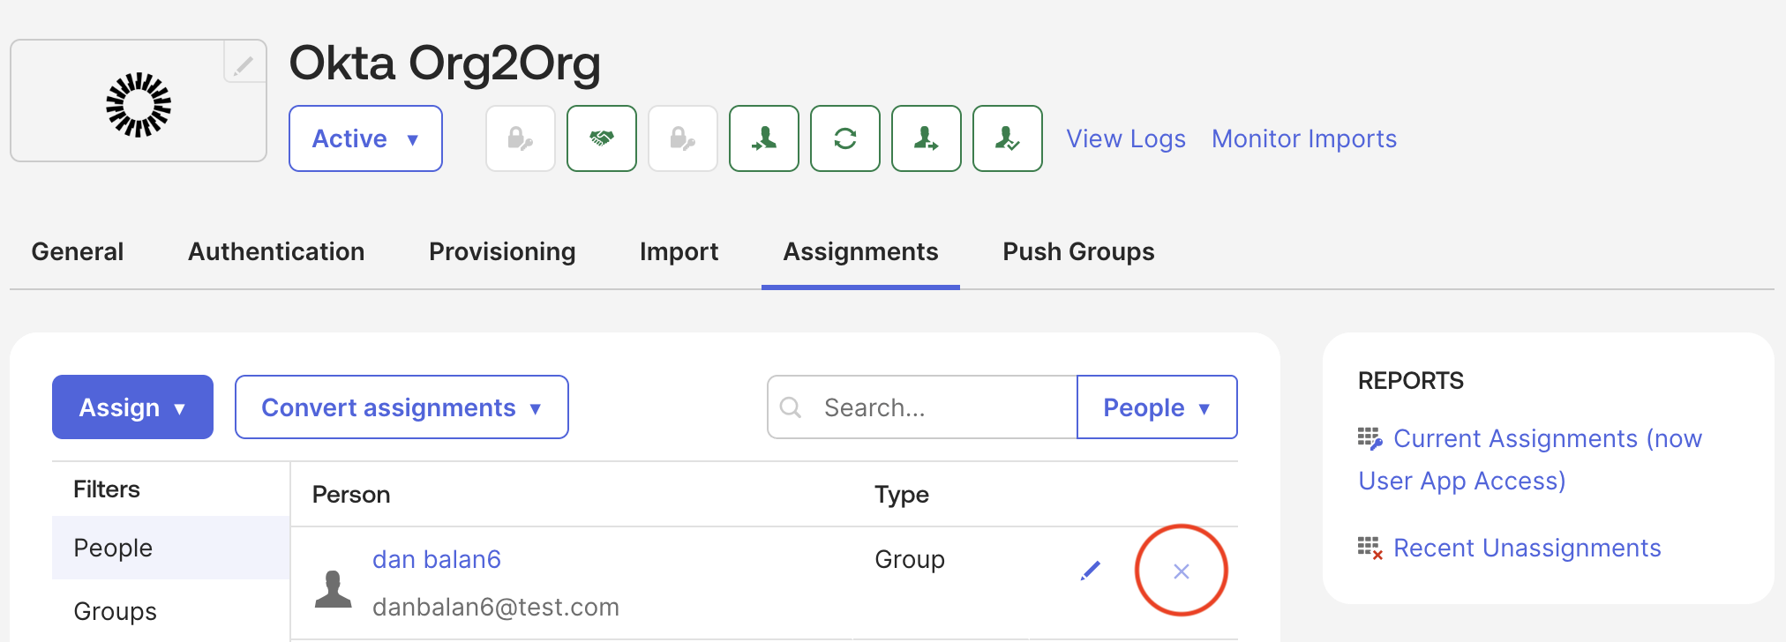The image size is (1786, 642).
Task: Click the green handshake icon
Action: click(602, 138)
